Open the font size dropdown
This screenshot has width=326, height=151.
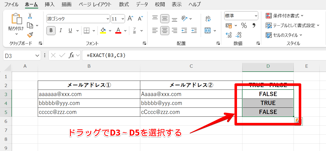tap(123, 19)
